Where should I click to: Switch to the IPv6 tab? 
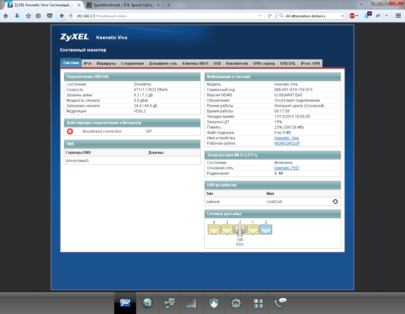tap(88, 63)
